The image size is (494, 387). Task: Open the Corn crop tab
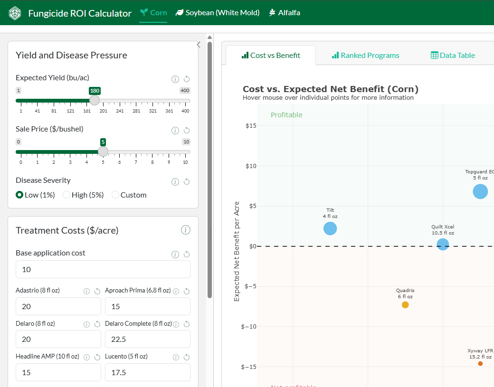tap(153, 13)
